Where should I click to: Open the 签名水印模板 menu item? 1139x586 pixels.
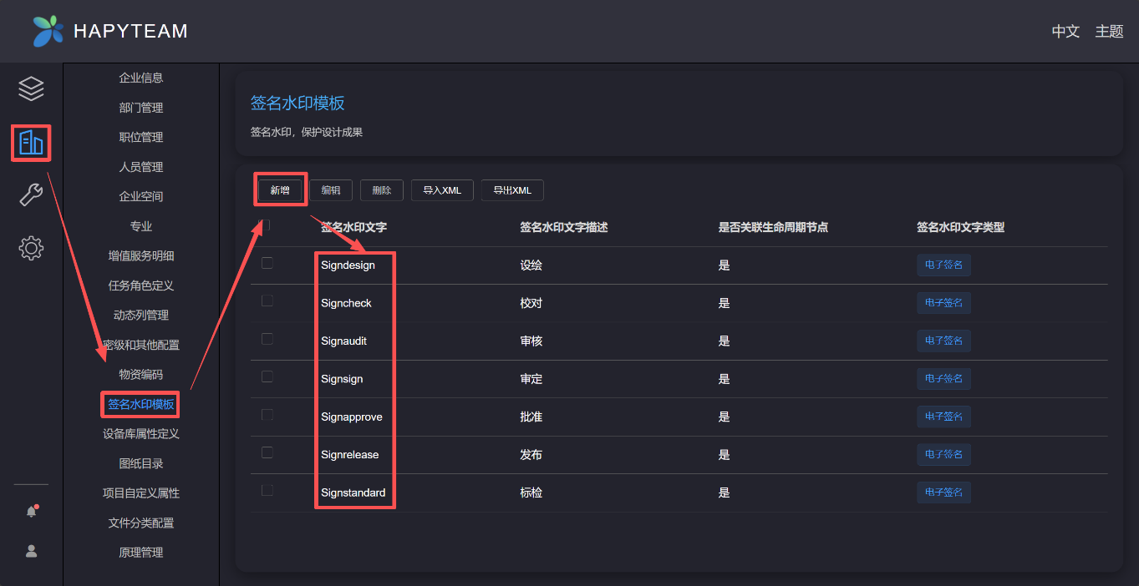(140, 405)
